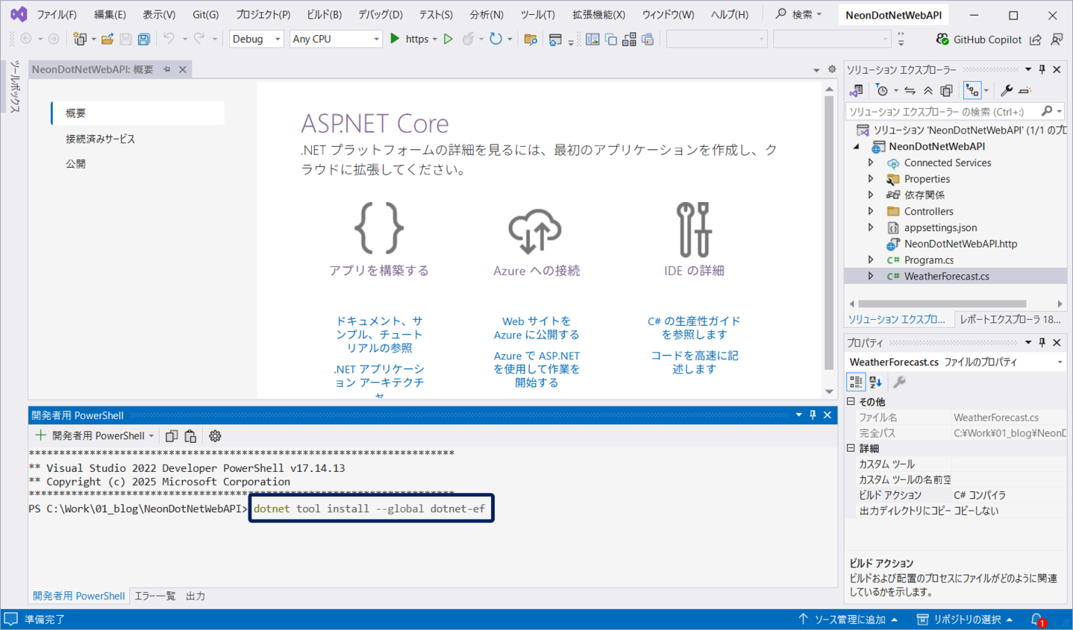Expand the Controllers folder node
This screenshot has height=630, width=1073.
pos(871,211)
